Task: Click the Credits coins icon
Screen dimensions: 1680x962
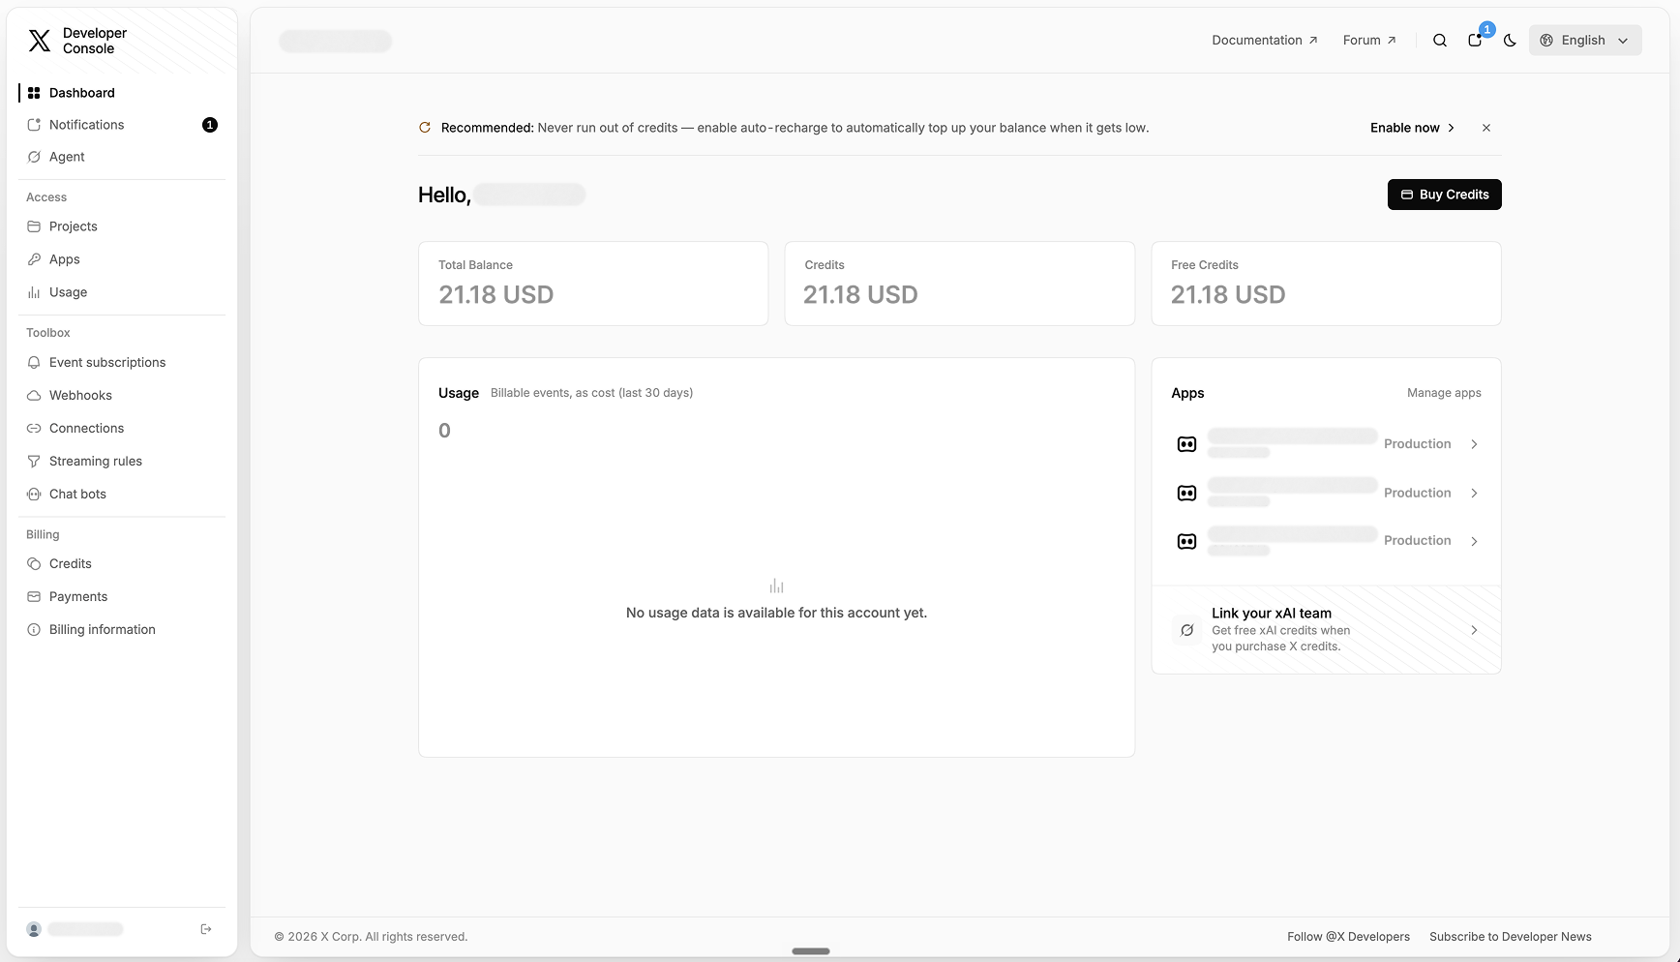Action: coord(34,564)
